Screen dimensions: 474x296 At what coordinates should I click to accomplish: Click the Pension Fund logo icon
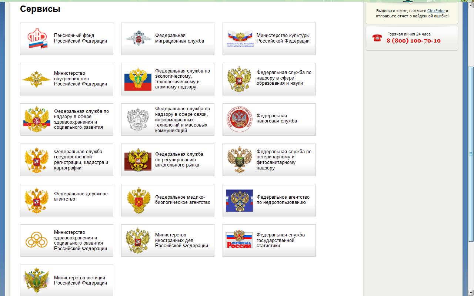click(37, 39)
